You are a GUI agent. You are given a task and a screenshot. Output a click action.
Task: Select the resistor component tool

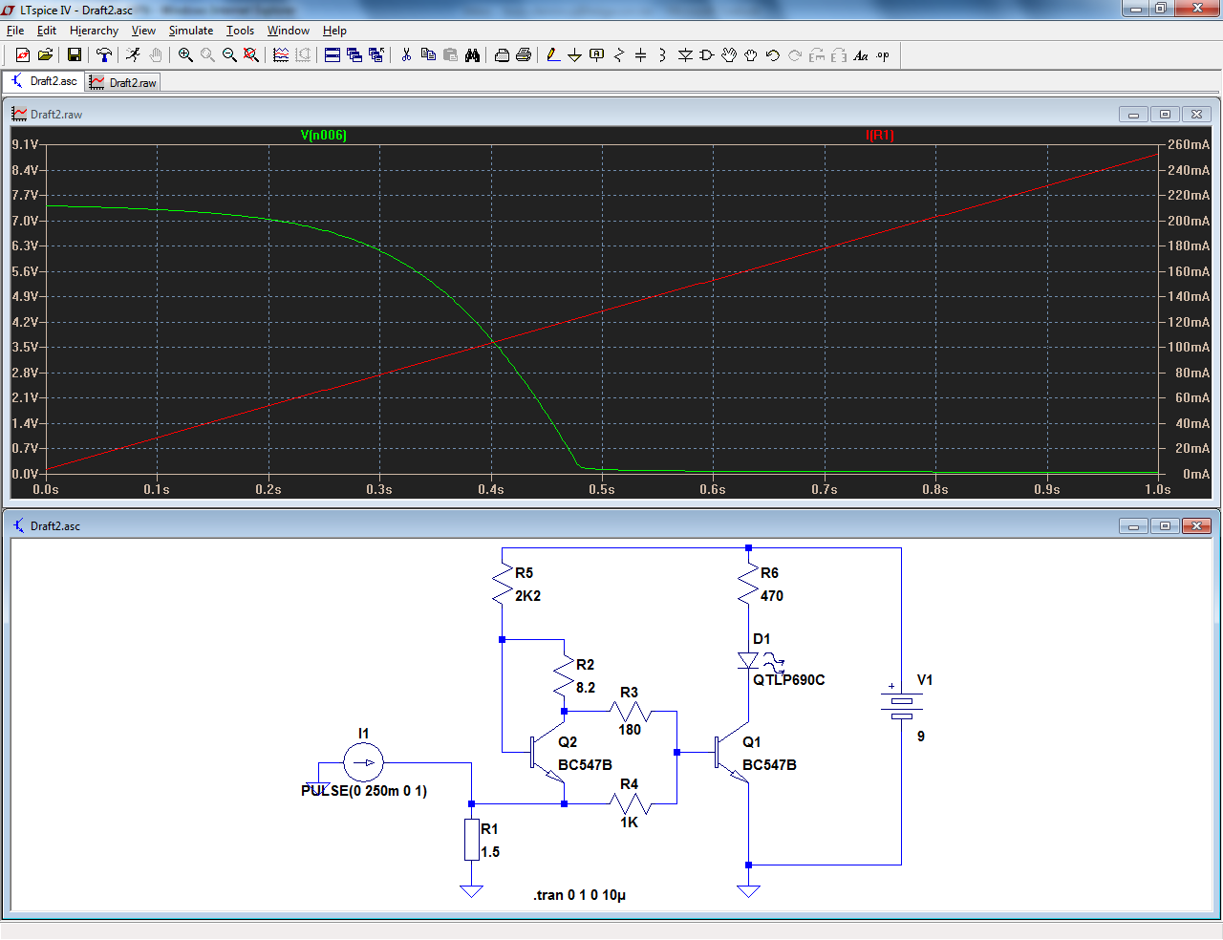coord(618,55)
